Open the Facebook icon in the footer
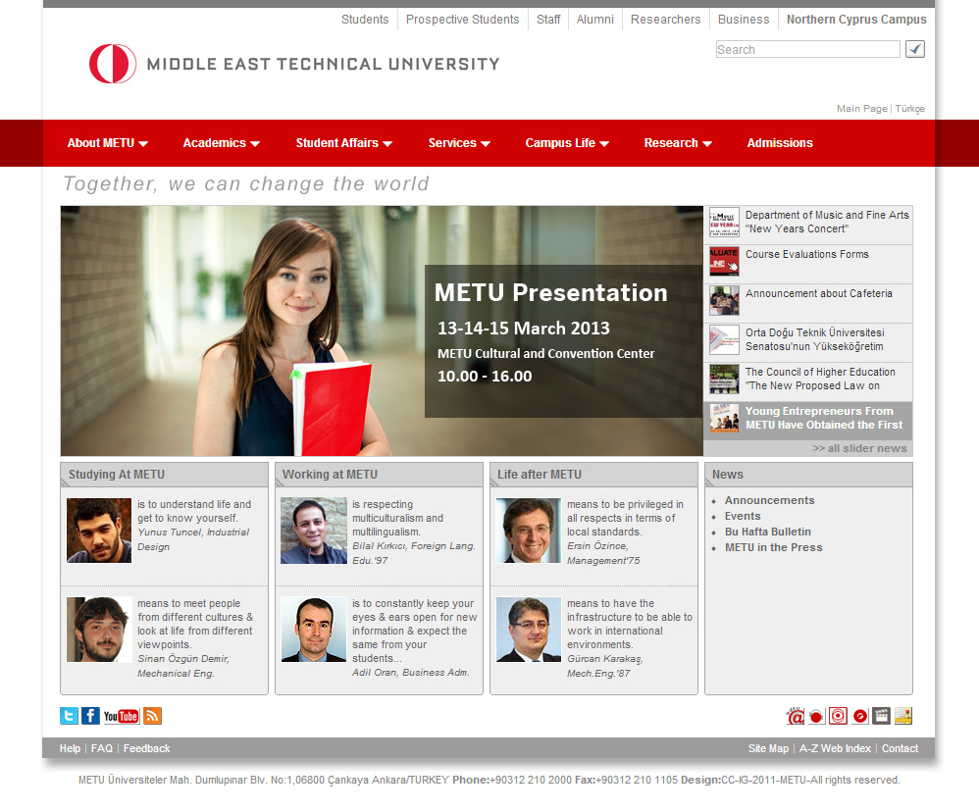 pyautogui.click(x=90, y=716)
